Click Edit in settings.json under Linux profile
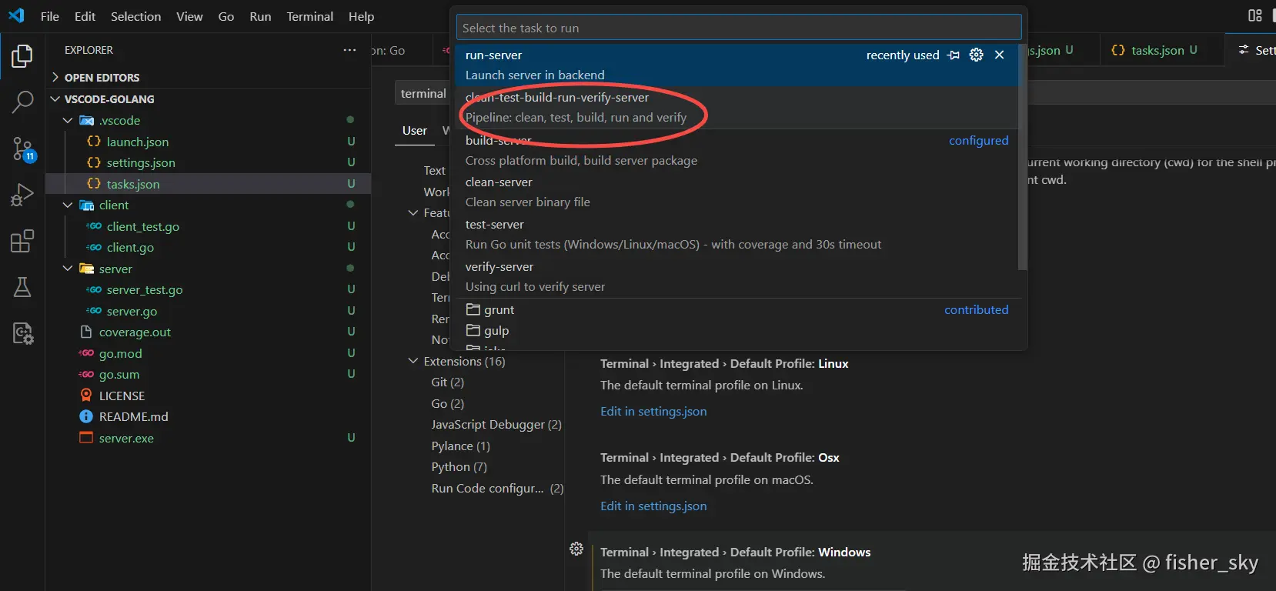 (653, 411)
